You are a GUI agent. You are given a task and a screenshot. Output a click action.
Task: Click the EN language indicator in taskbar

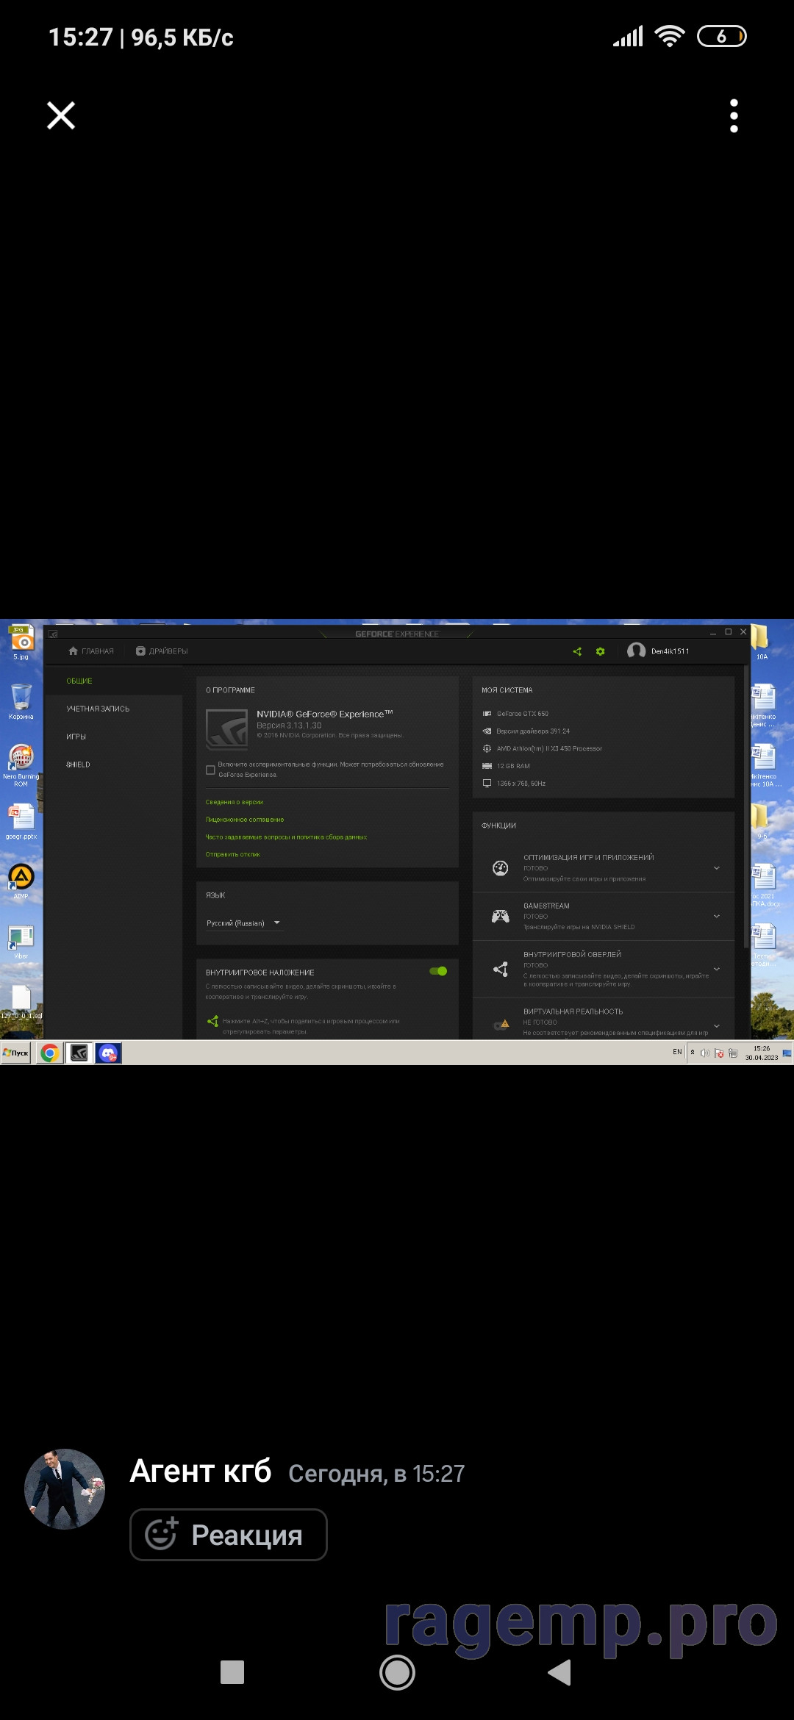pyautogui.click(x=677, y=1052)
